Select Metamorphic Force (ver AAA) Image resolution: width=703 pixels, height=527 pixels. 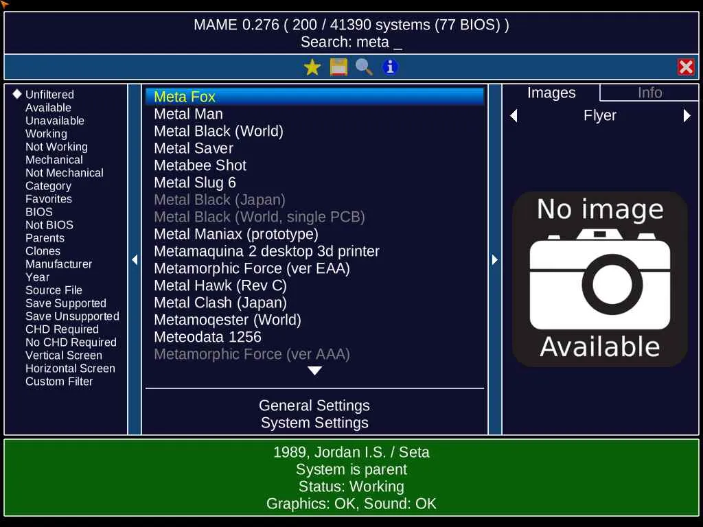pos(314,354)
